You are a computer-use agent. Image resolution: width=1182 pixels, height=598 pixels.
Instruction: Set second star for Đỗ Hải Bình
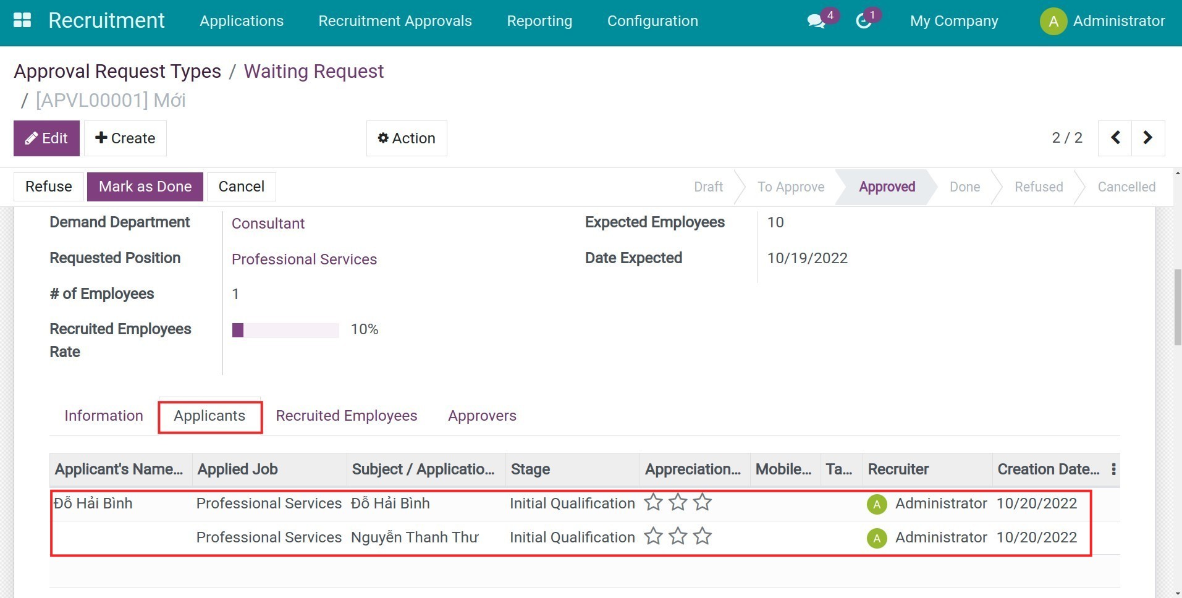coord(678,503)
